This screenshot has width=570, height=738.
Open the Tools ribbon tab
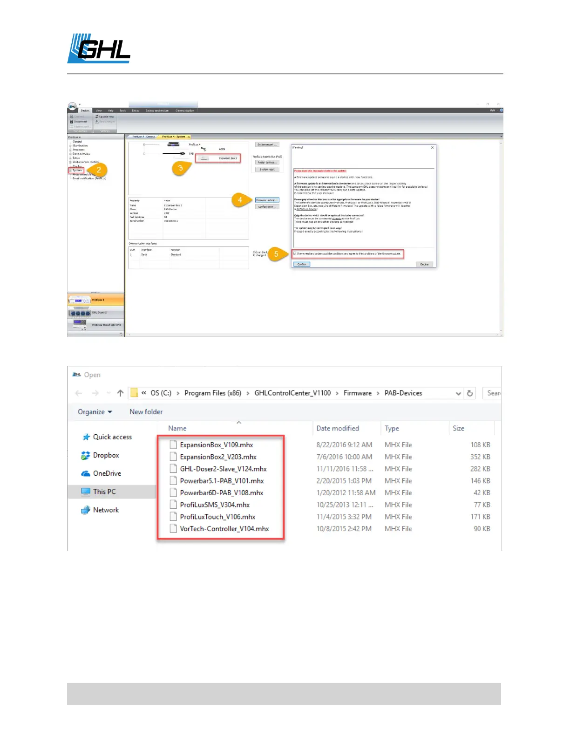122,111
